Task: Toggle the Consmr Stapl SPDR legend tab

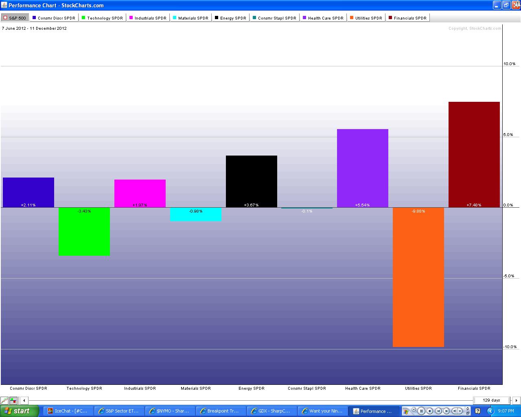Action: coord(274,18)
